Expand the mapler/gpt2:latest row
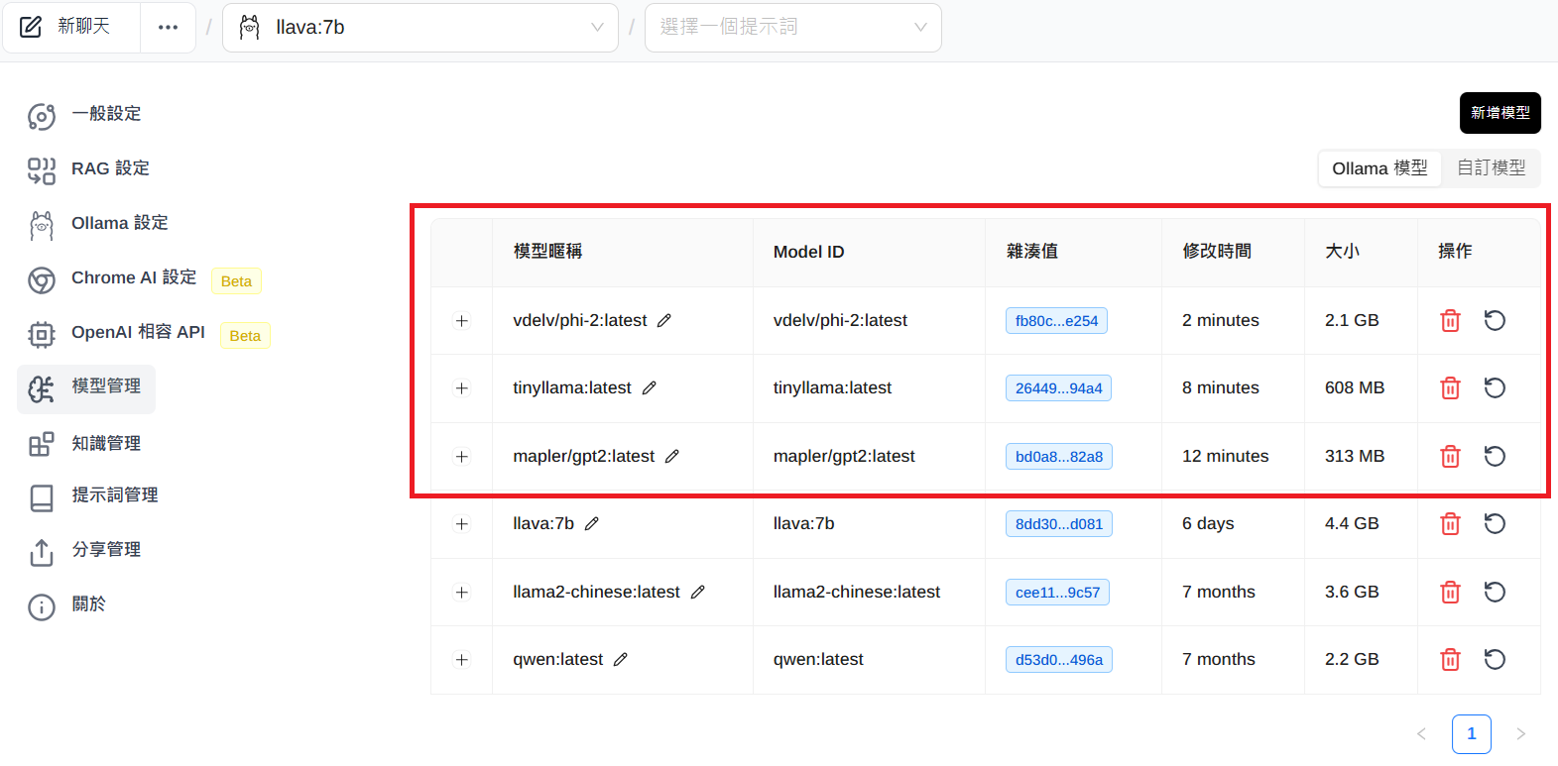 point(461,456)
